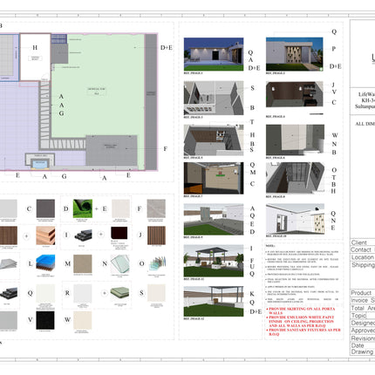Select the light grey swatch R
The height and width of the screenshot is (375, 375).
(83, 293)
